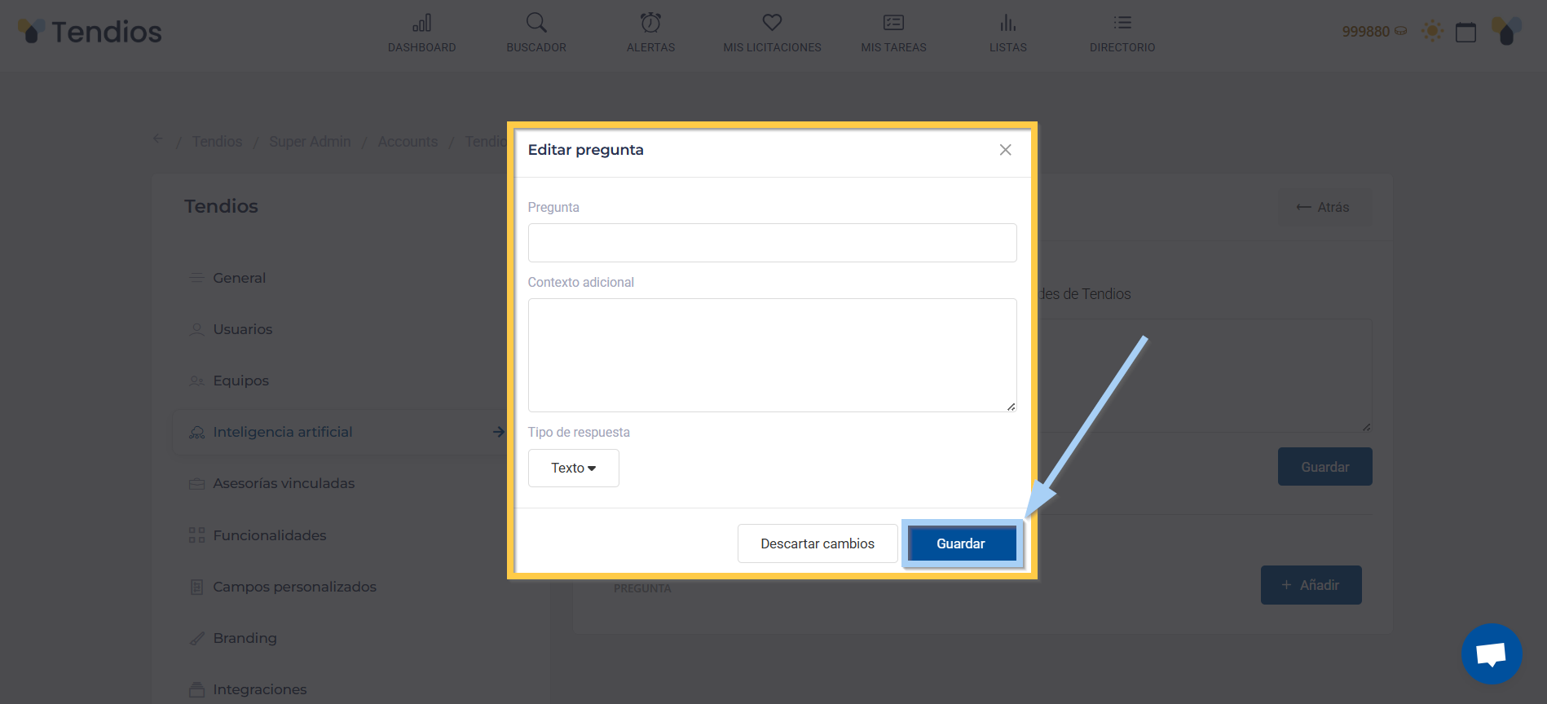Open the calendar icon in header
This screenshot has width=1547, height=704.
1465,32
